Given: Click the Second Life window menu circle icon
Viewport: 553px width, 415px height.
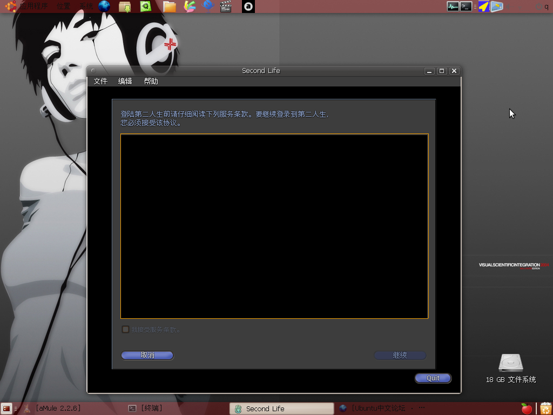Looking at the screenshot, I should tap(93, 71).
